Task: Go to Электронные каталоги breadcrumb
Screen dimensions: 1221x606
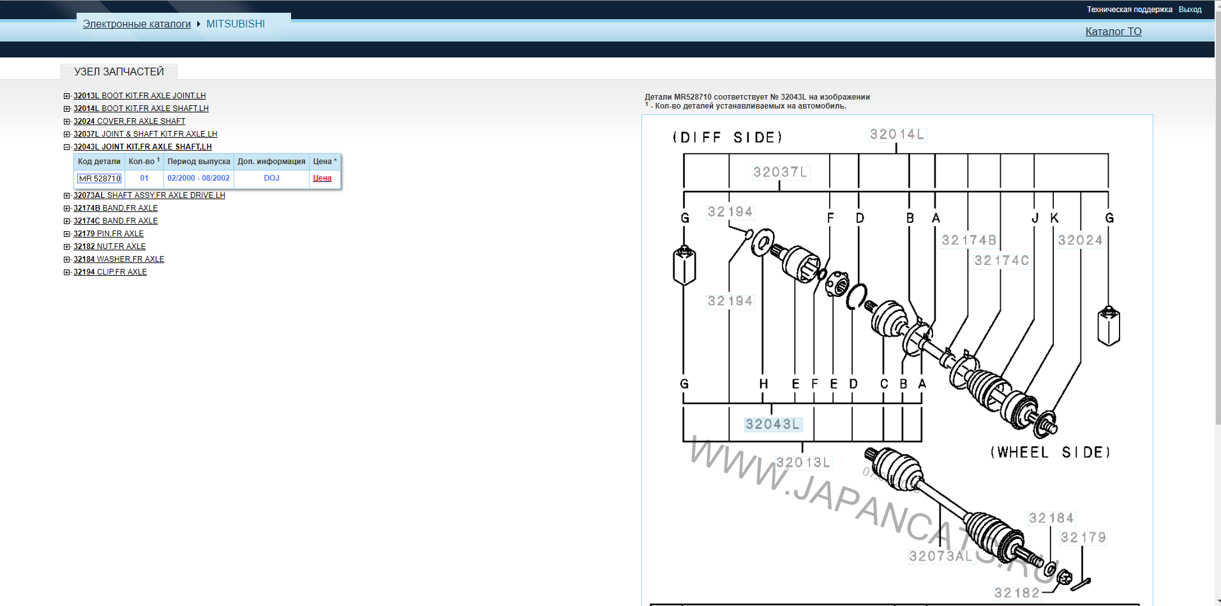Action: click(x=137, y=24)
